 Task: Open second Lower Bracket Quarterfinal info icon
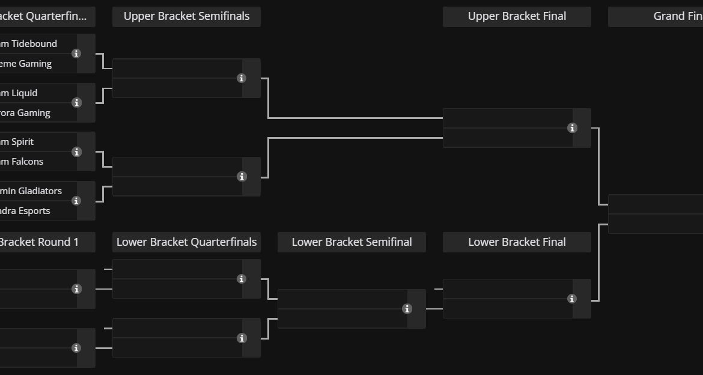click(x=242, y=338)
